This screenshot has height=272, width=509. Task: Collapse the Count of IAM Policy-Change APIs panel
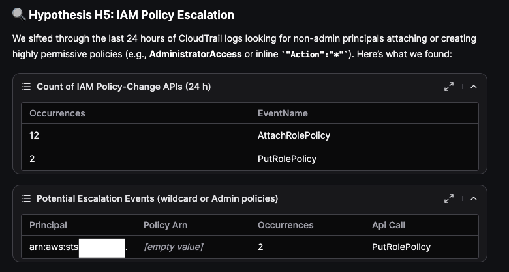[x=474, y=87]
